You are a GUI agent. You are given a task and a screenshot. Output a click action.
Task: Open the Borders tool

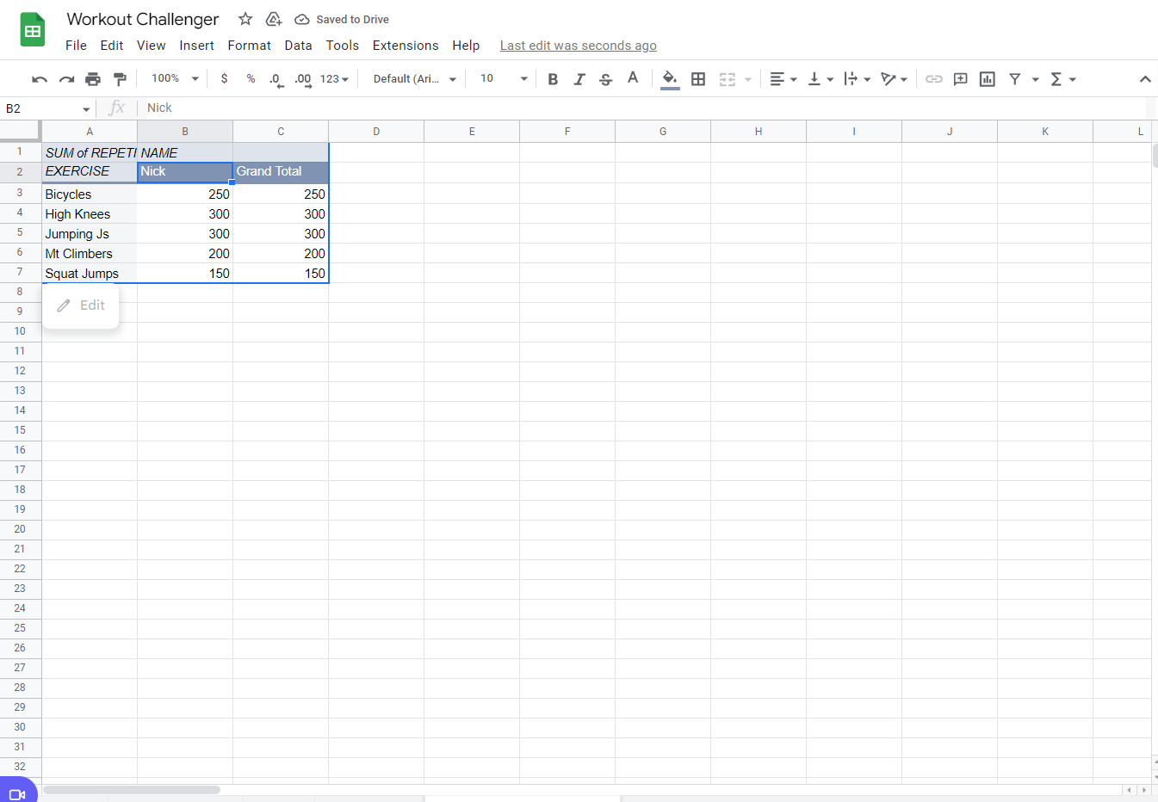coord(698,79)
